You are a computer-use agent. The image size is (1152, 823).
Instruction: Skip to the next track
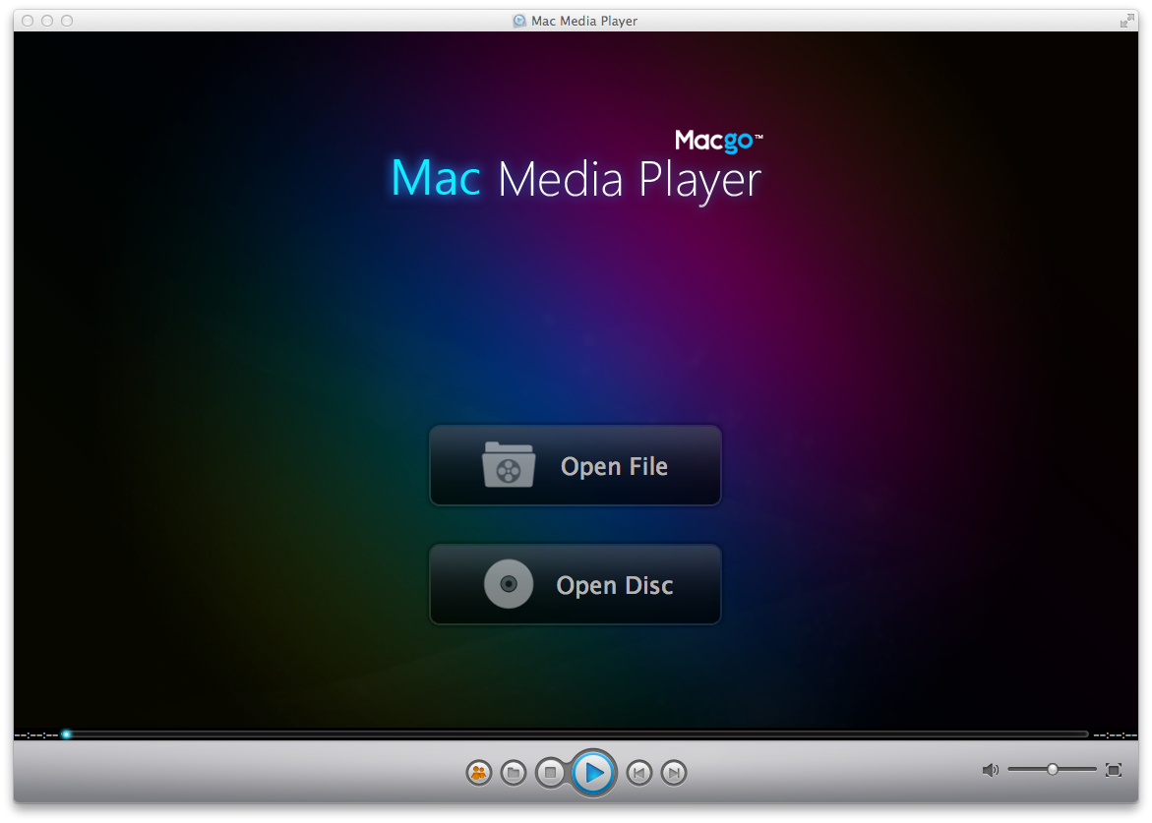674,772
